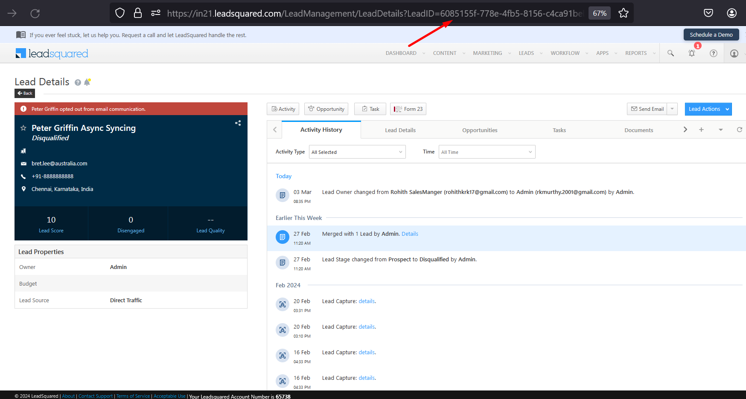Open the help question mark icon
746x399 pixels.
(713, 53)
